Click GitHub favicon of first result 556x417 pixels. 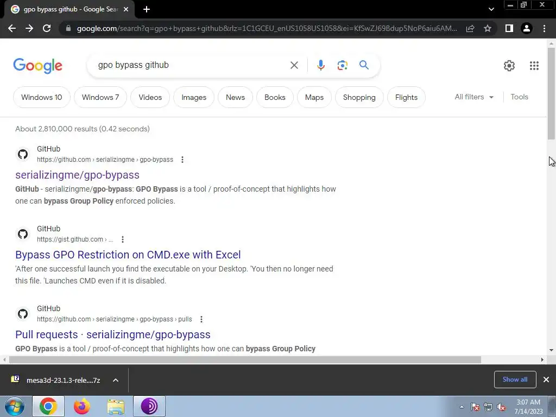coord(23,154)
